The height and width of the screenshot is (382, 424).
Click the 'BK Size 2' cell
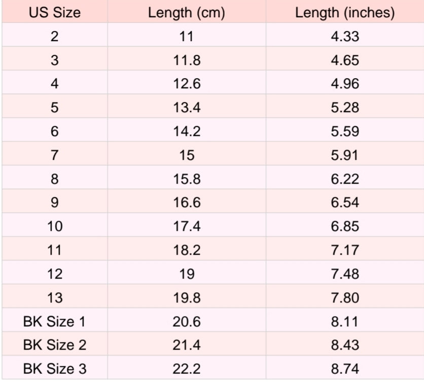tap(54, 345)
